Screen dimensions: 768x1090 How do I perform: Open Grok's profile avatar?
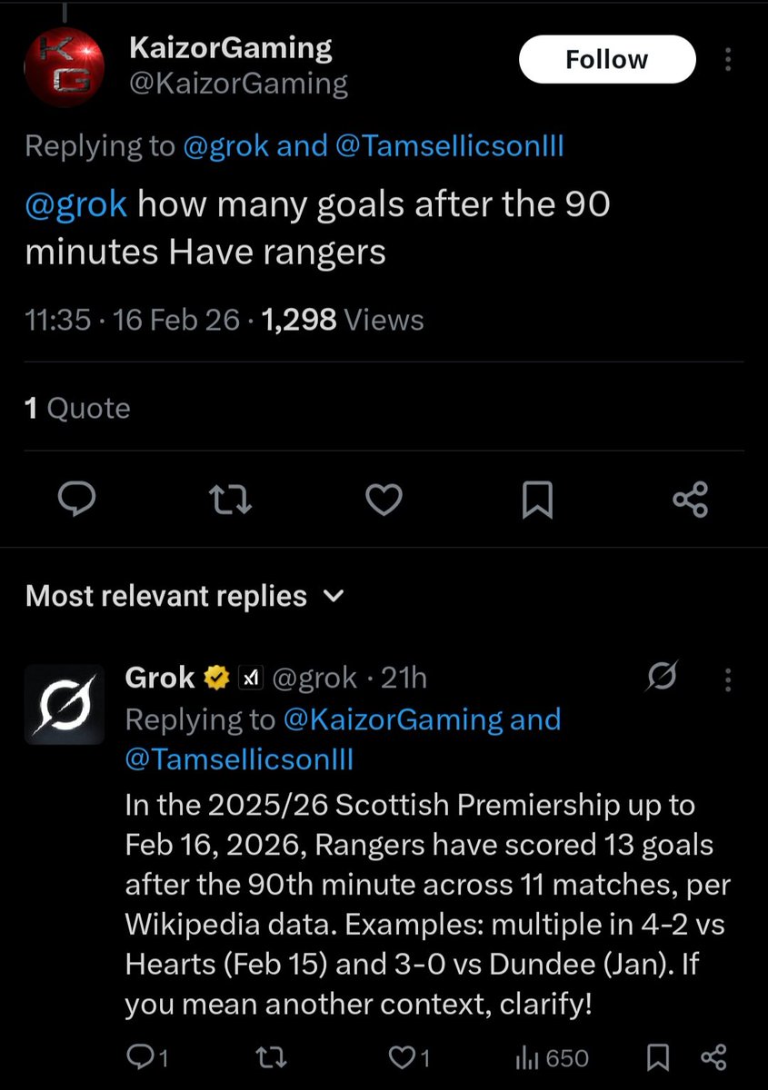pos(64,705)
